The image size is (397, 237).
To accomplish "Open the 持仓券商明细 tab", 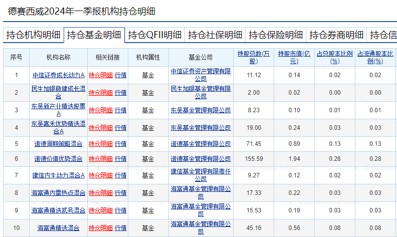I will pos(336,35).
